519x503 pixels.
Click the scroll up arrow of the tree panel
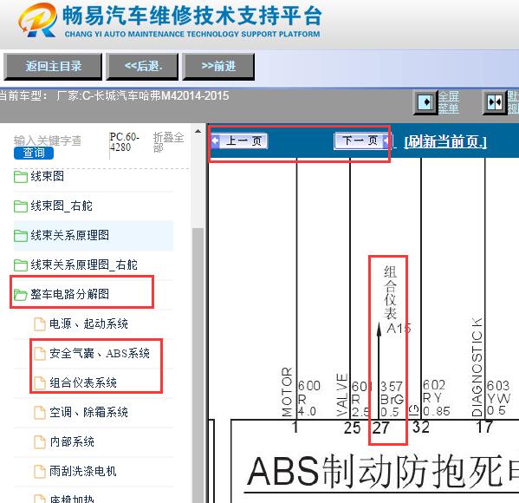198,131
